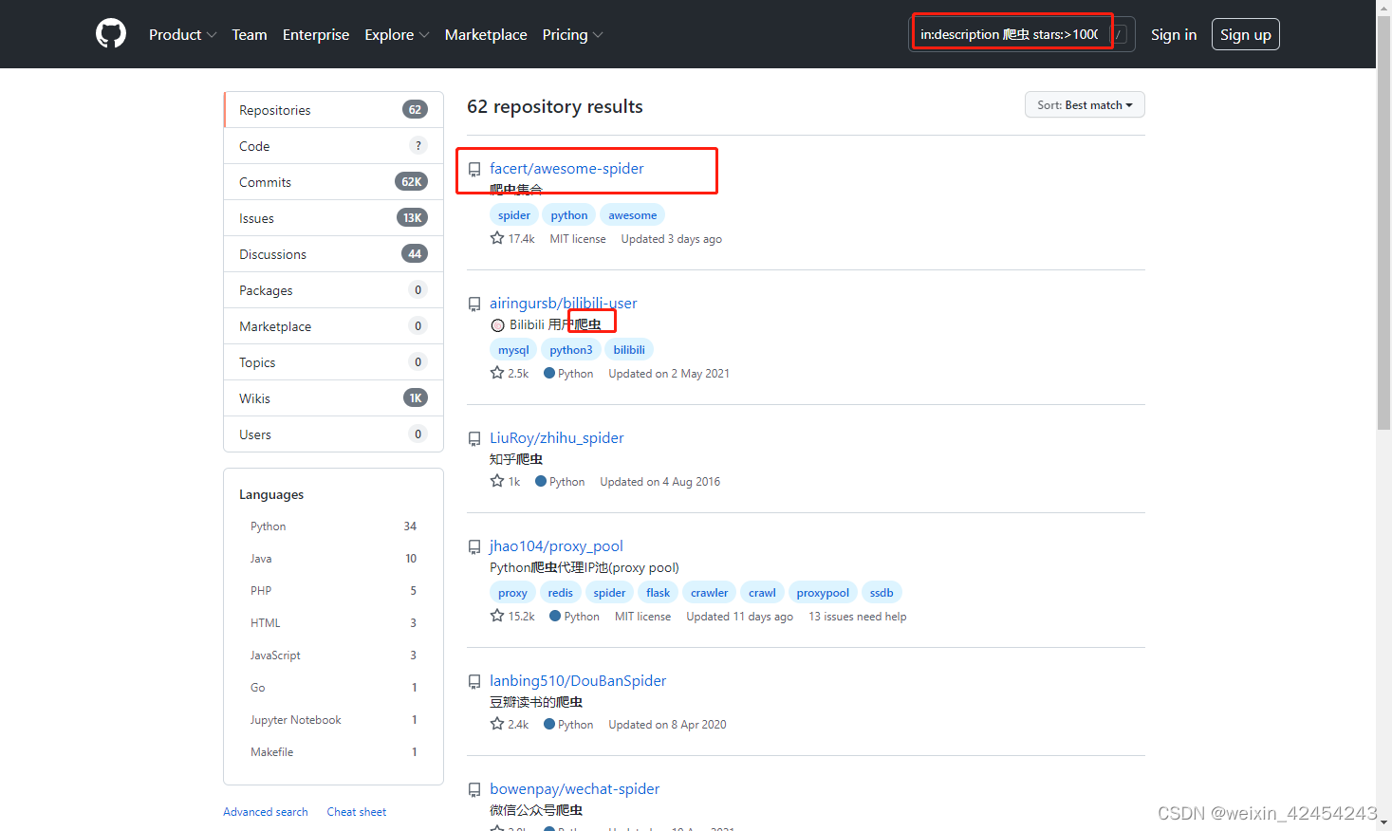Click the star icon beside 15.2k
The image size is (1392, 831).
(497, 616)
